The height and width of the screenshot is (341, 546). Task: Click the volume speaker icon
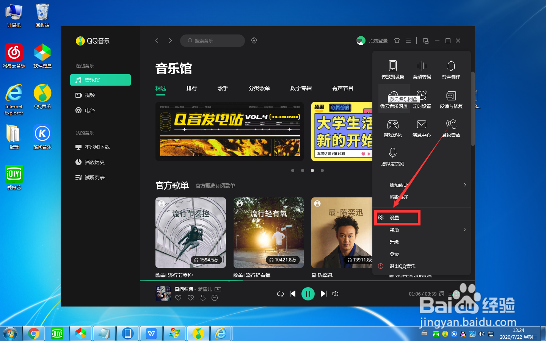coord(336,294)
